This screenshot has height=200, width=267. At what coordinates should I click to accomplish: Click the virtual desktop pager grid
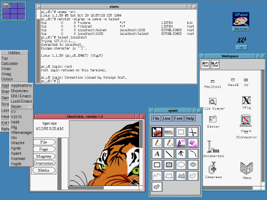(14, 11)
